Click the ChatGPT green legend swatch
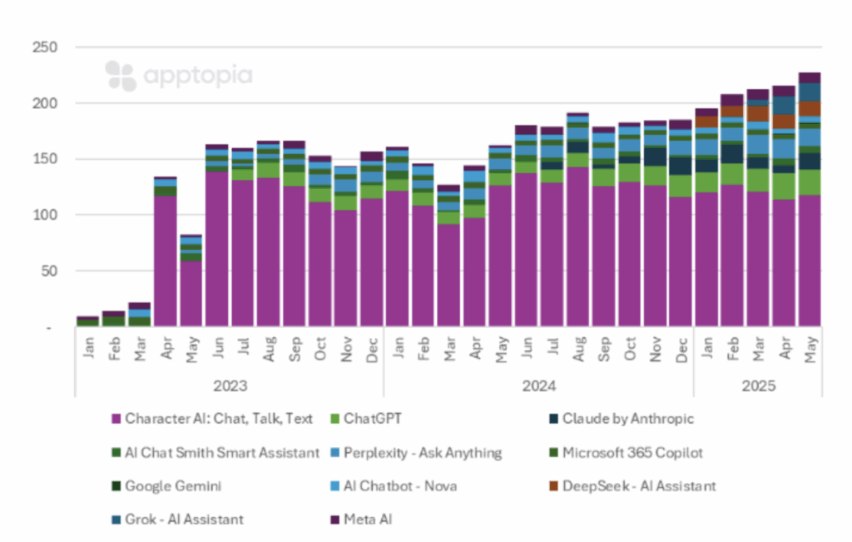 click(x=334, y=419)
